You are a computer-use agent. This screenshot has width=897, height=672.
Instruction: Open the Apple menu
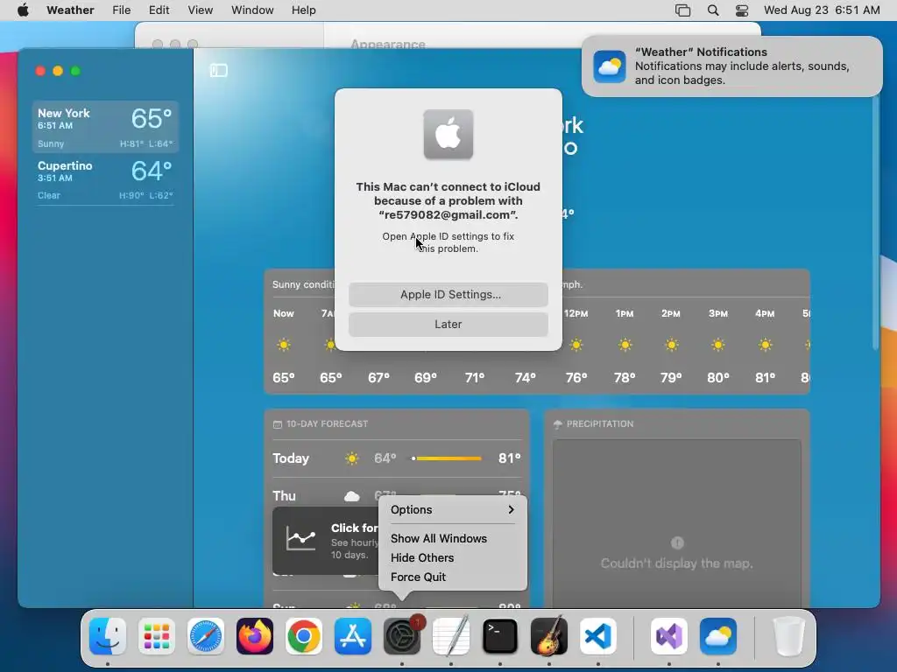[x=23, y=10]
